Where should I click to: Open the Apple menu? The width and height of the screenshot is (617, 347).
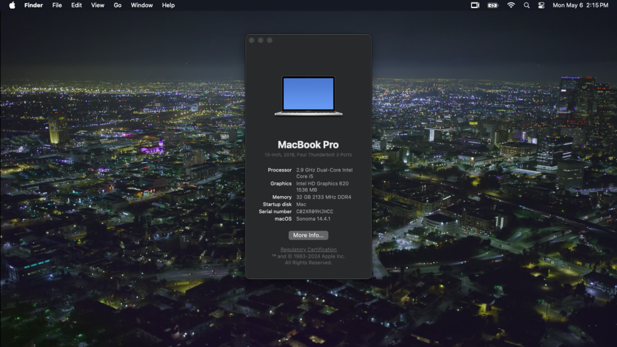tap(12, 5)
